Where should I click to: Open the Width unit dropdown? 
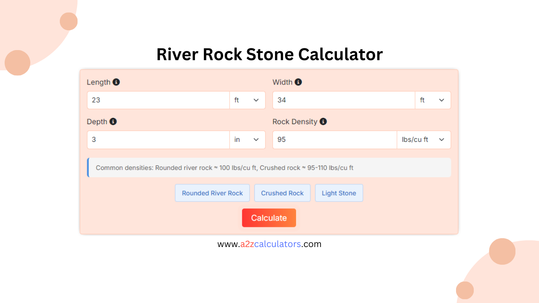(433, 100)
